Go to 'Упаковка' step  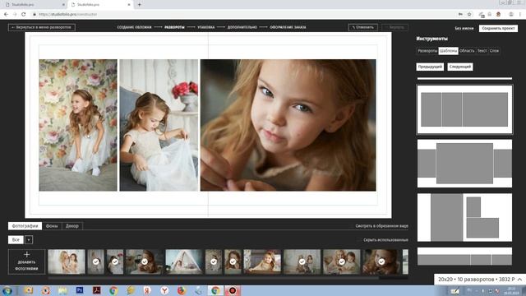pos(206,27)
